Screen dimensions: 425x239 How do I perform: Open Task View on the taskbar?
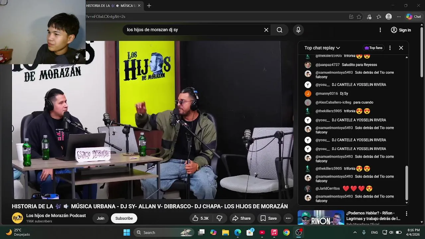point(201,232)
